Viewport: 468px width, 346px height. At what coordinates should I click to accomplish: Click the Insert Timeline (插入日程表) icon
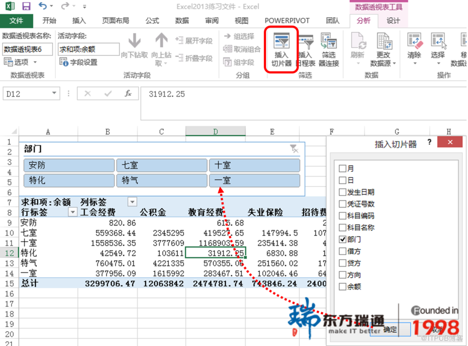tap(306, 50)
